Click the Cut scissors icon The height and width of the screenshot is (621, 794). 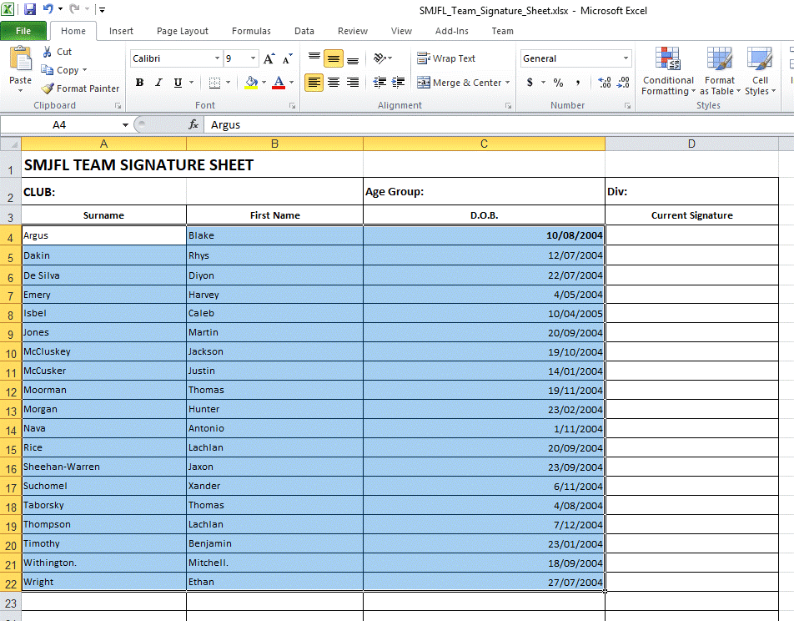pos(48,52)
